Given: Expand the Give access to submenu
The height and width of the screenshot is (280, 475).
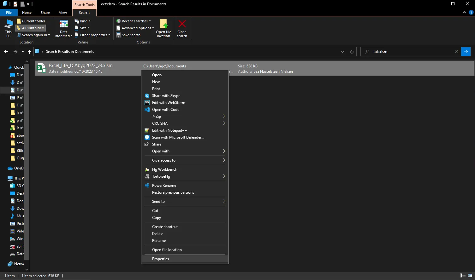Looking at the screenshot, I should pos(185,160).
